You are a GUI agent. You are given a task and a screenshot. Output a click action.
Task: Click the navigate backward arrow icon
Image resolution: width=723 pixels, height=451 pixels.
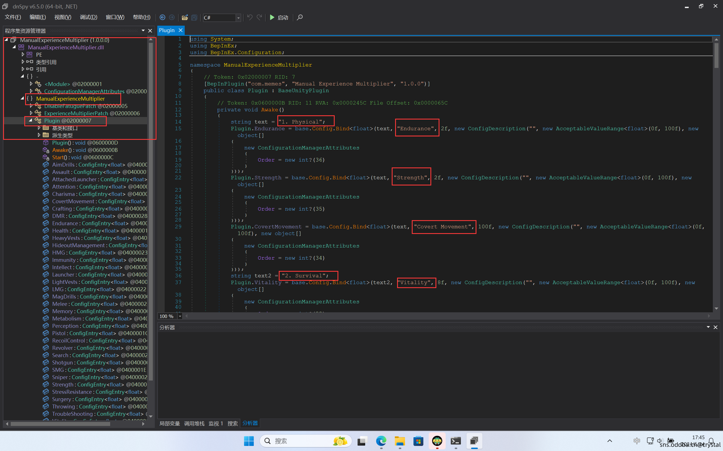(162, 17)
